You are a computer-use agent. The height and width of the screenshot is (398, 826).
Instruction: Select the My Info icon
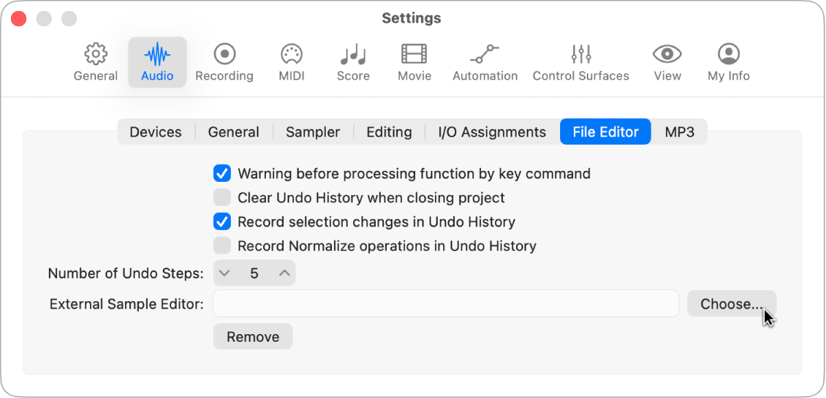(x=728, y=60)
